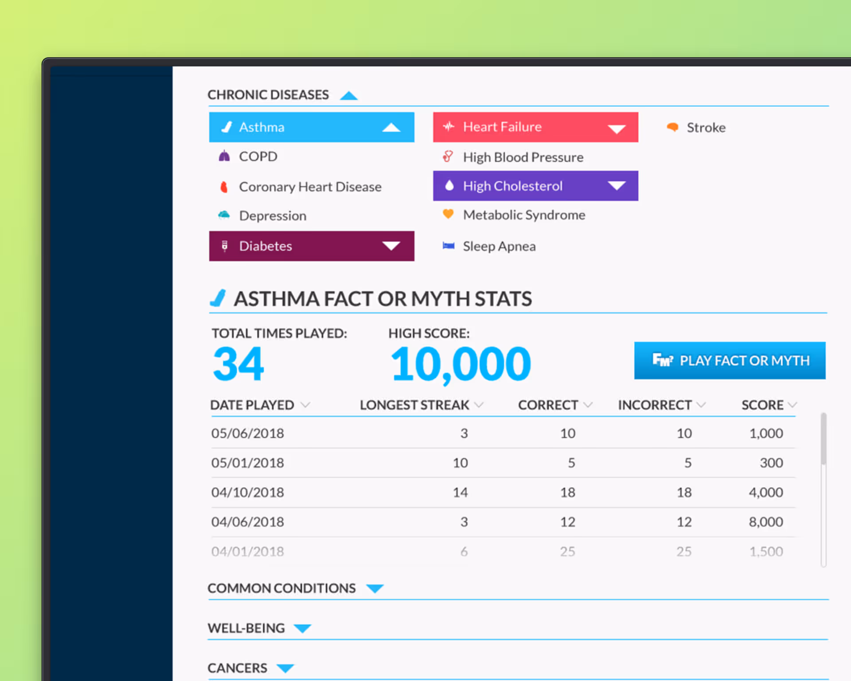
Task: Expand the Common Conditions category
Action: point(375,588)
